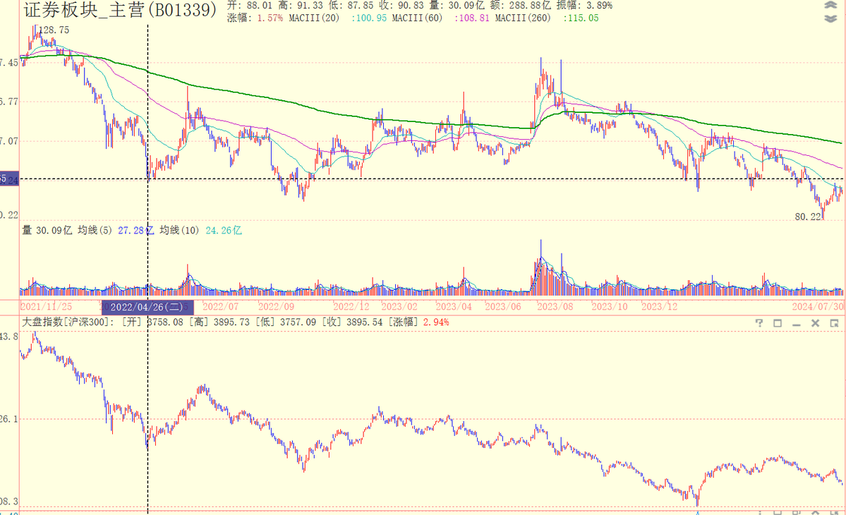846x515 pixels.
Task: Click the header volume 量: 30.09亿
Action: pyautogui.click(x=457, y=6)
